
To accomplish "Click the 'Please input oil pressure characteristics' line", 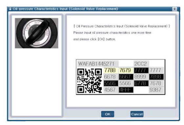I will tap(112, 33).
